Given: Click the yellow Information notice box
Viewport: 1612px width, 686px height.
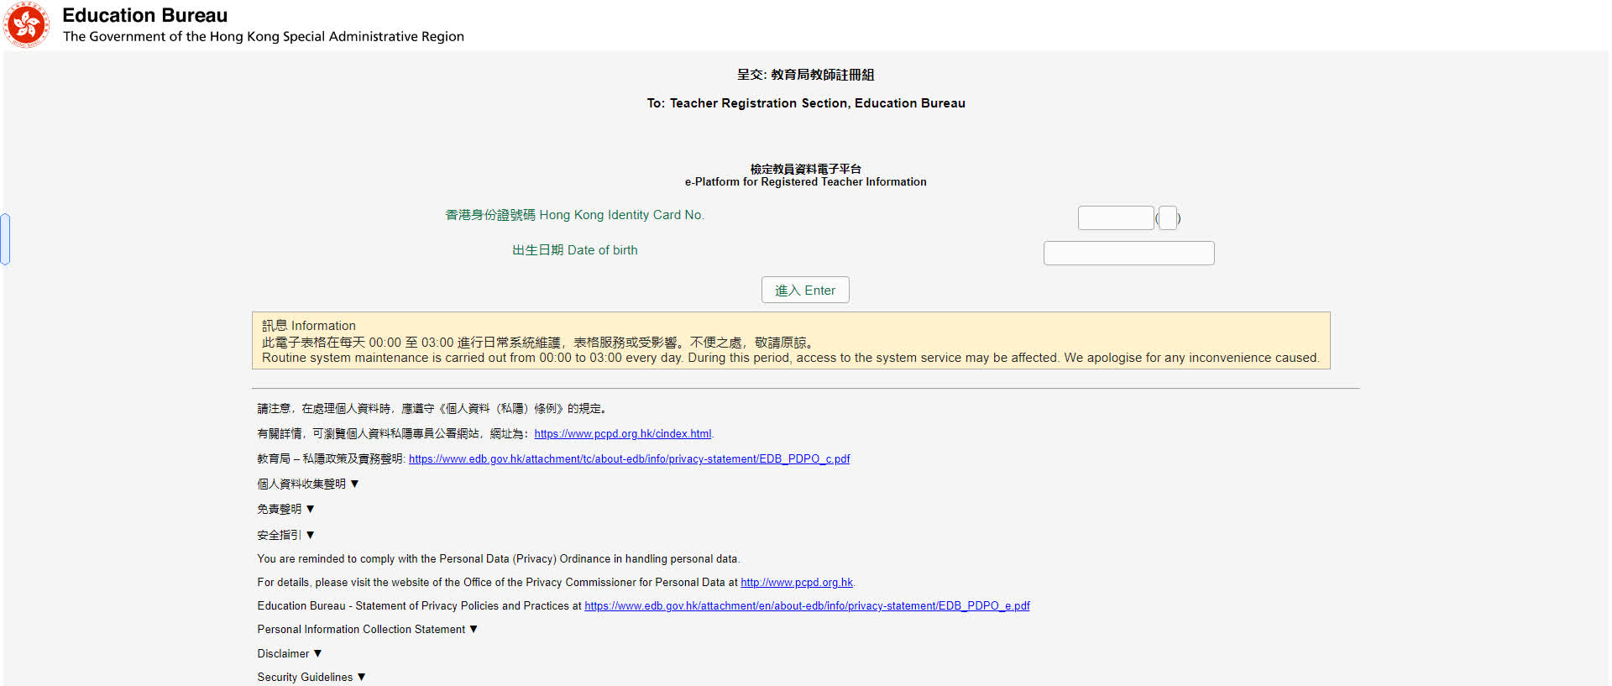Looking at the screenshot, I should [x=790, y=341].
